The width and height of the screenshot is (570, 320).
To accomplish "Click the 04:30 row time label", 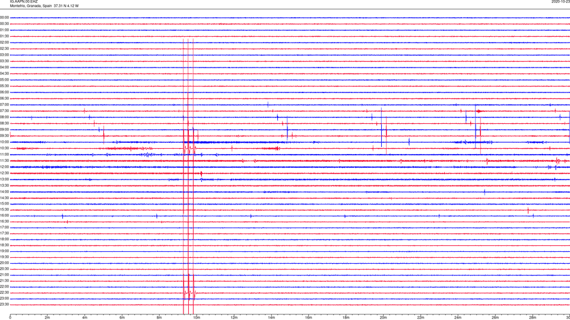I will click(x=4, y=73).
